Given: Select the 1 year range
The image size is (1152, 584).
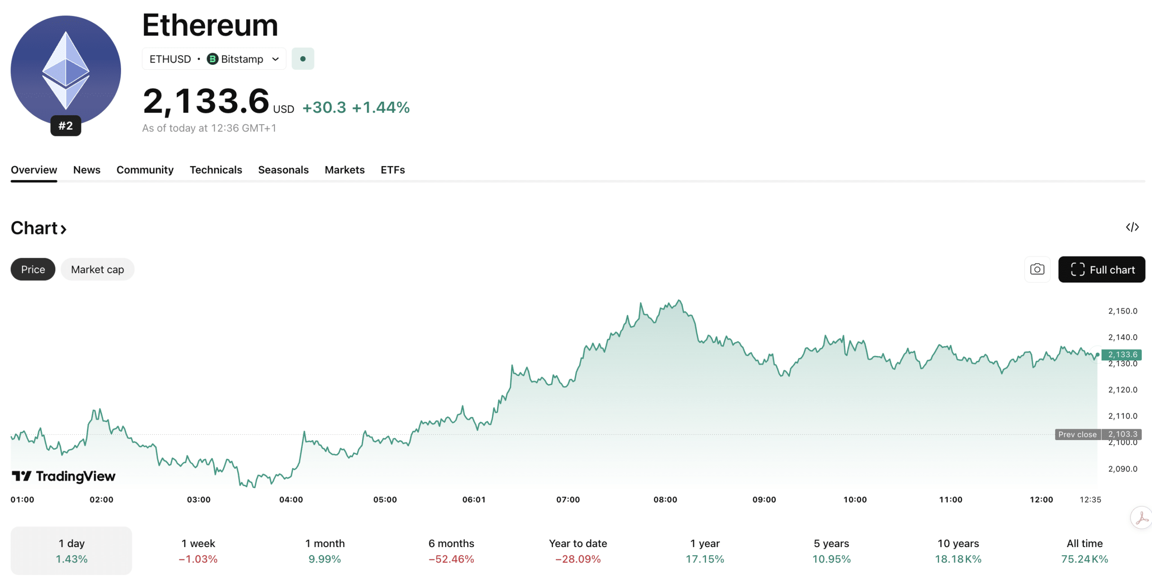Looking at the screenshot, I should pyautogui.click(x=705, y=551).
